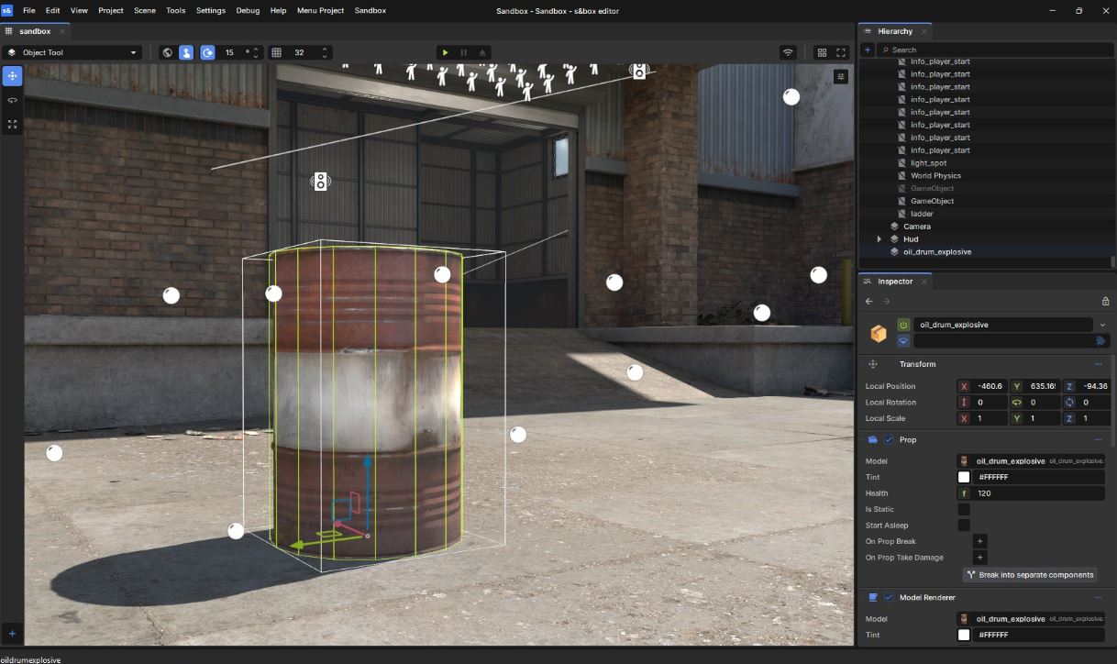The width and height of the screenshot is (1117, 664).
Task: Click Break into separate components button
Action: pyautogui.click(x=1030, y=574)
